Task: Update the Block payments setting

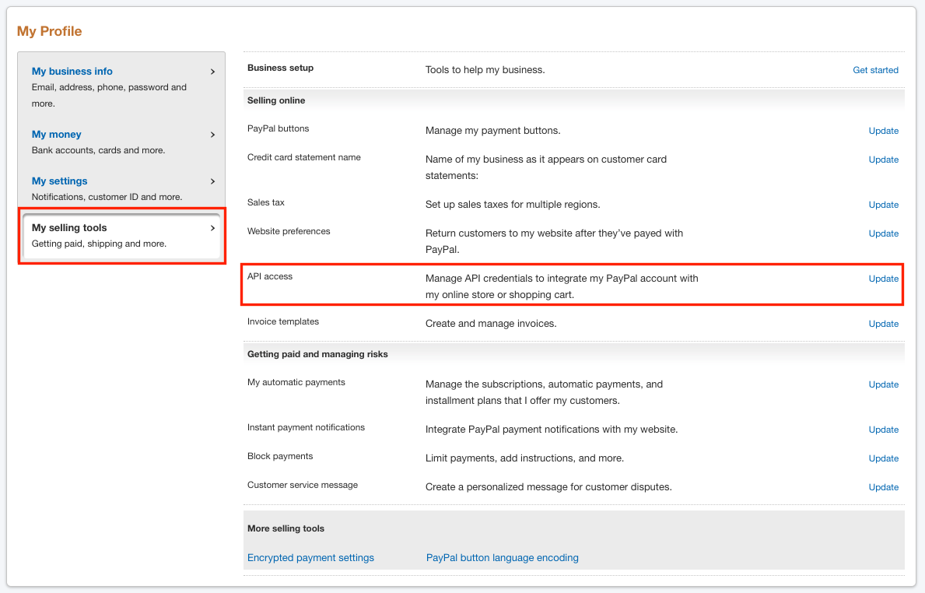Action: pos(883,458)
